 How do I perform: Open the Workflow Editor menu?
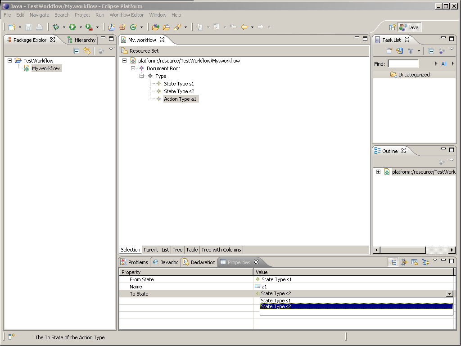127,15
